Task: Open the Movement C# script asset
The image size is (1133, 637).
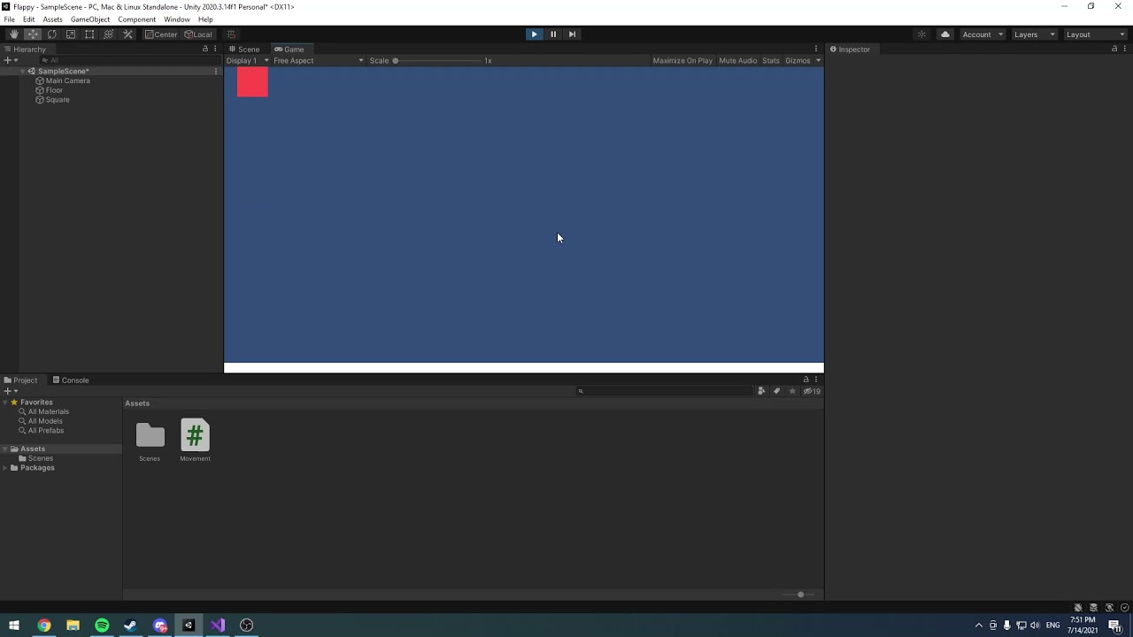Action: (x=195, y=436)
